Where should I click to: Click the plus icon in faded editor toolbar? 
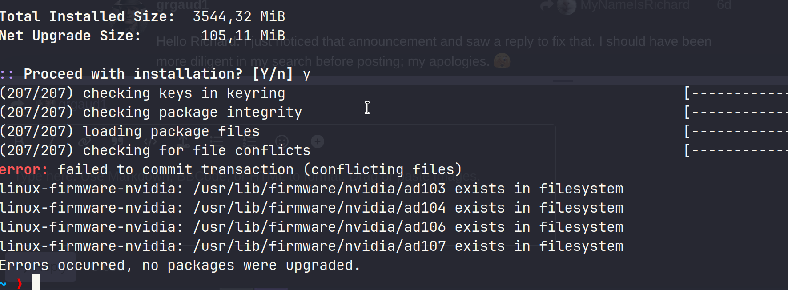318,141
